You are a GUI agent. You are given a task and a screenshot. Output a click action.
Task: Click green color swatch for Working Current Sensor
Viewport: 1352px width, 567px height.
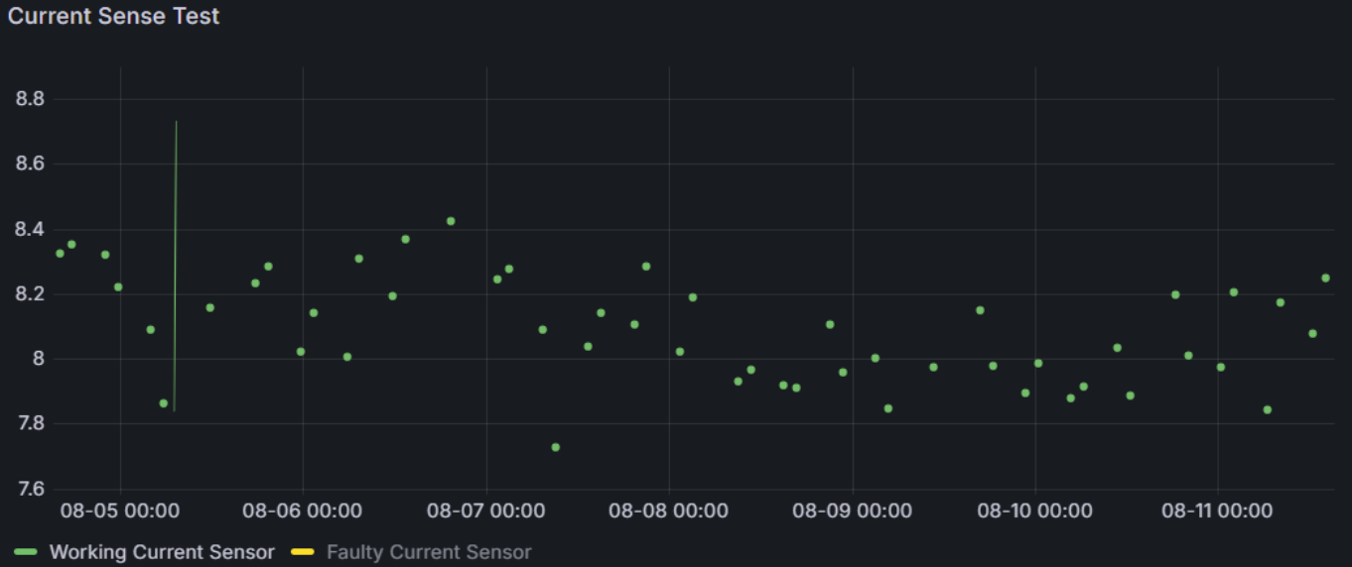26,552
